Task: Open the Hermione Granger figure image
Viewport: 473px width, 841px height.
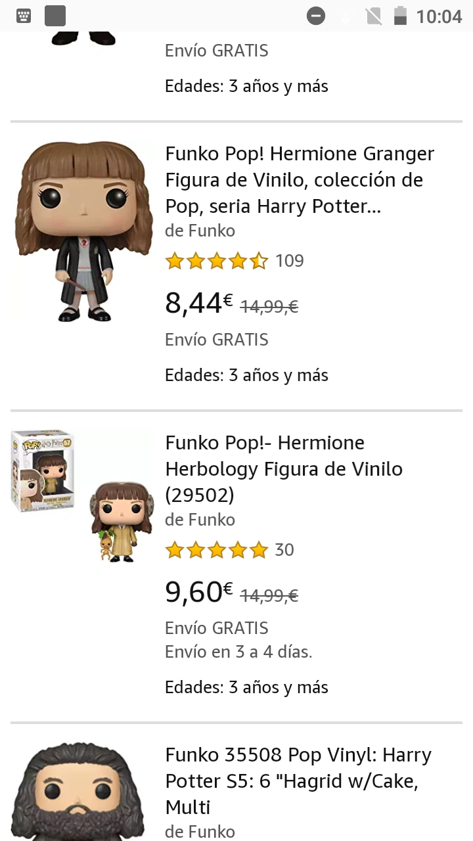Action: tap(83, 231)
